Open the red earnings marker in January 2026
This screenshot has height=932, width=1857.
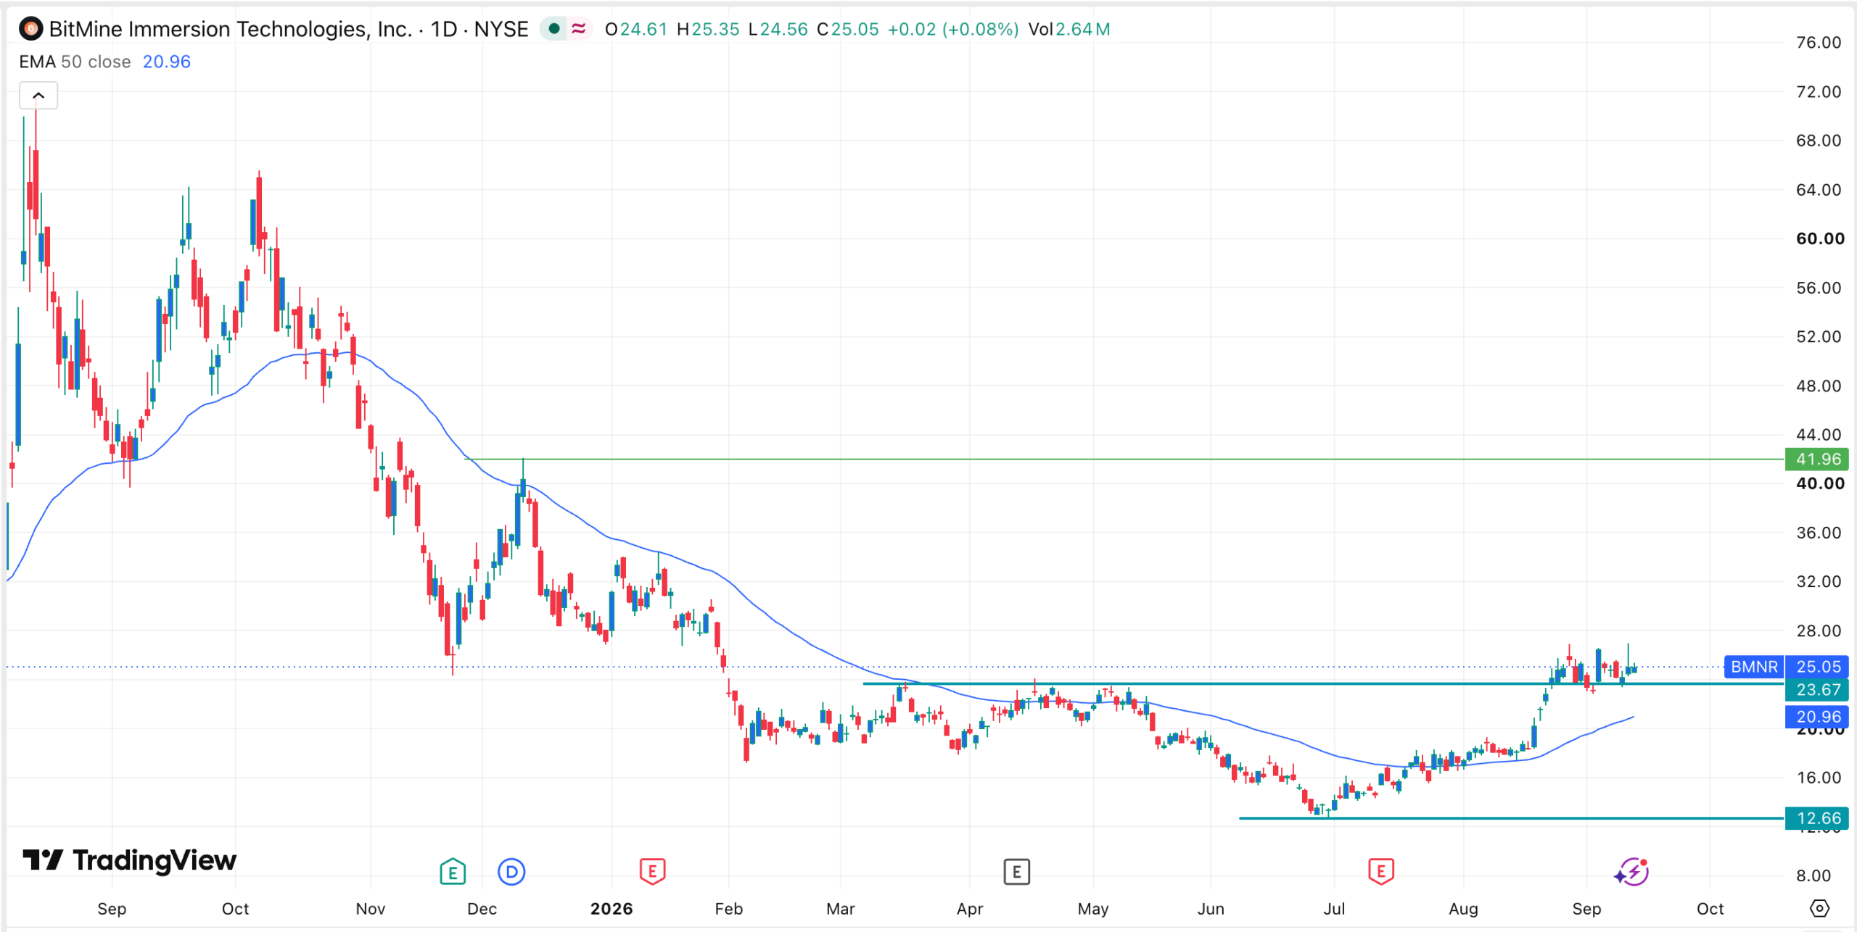point(652,872)
